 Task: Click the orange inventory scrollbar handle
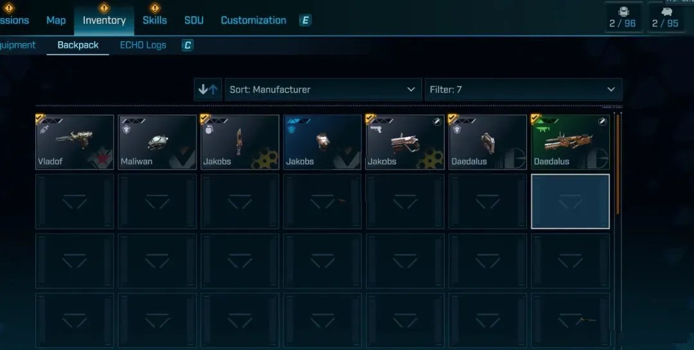point(618,164)
